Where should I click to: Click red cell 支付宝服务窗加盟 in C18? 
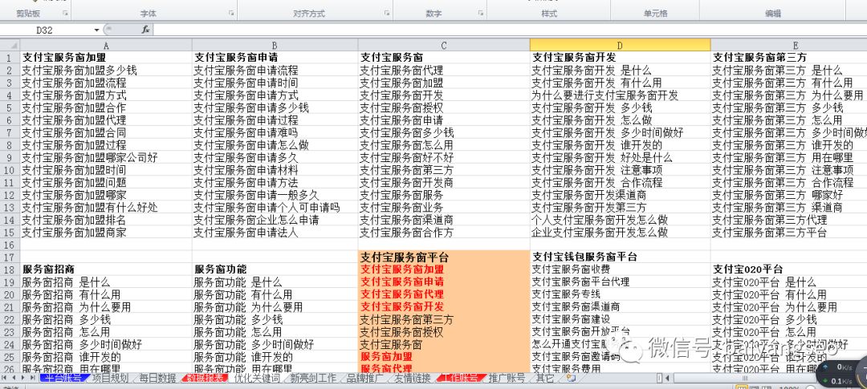click(444, 269)
